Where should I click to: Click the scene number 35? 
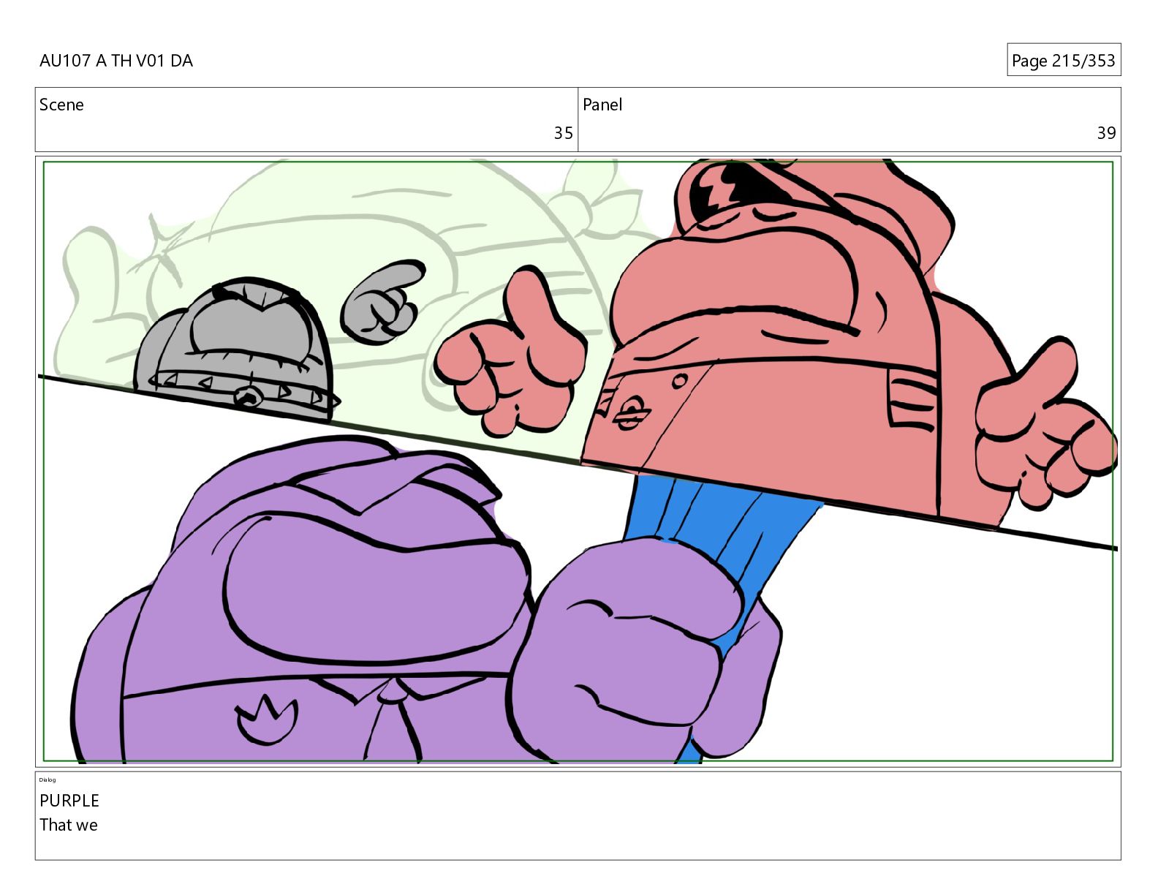(x=563, y=133)
